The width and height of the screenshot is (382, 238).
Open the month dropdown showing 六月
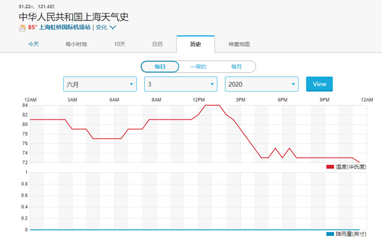tap(100, 84)
